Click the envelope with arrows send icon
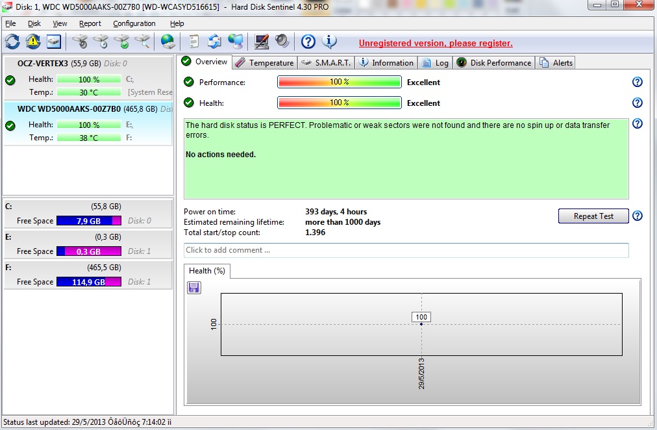 [214, 42]
